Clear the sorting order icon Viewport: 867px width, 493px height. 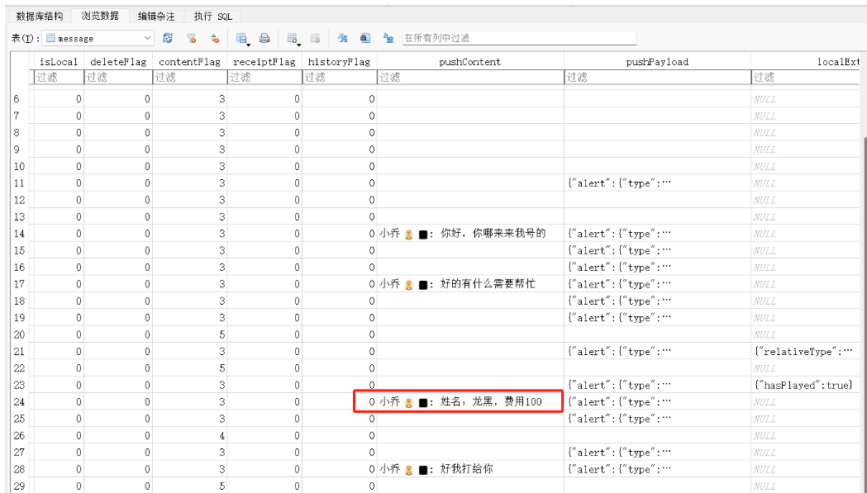point(215,38)
